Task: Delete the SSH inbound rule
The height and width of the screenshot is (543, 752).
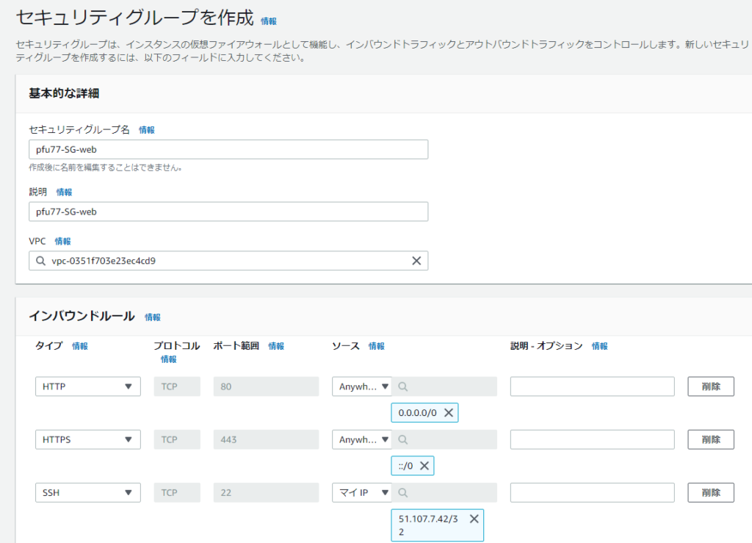Action: 710,492
